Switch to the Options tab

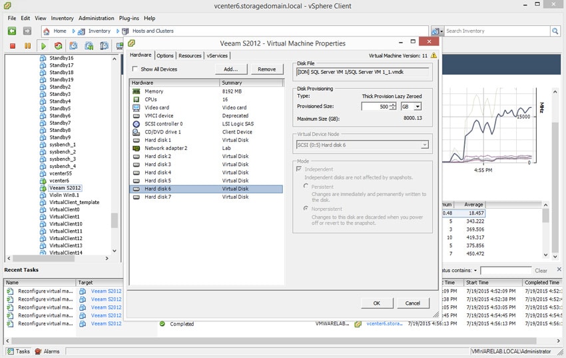(x=165, y=55)
